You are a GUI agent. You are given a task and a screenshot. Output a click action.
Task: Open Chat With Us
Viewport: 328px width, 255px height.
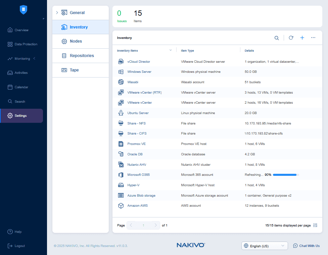[x=307, y=246]
